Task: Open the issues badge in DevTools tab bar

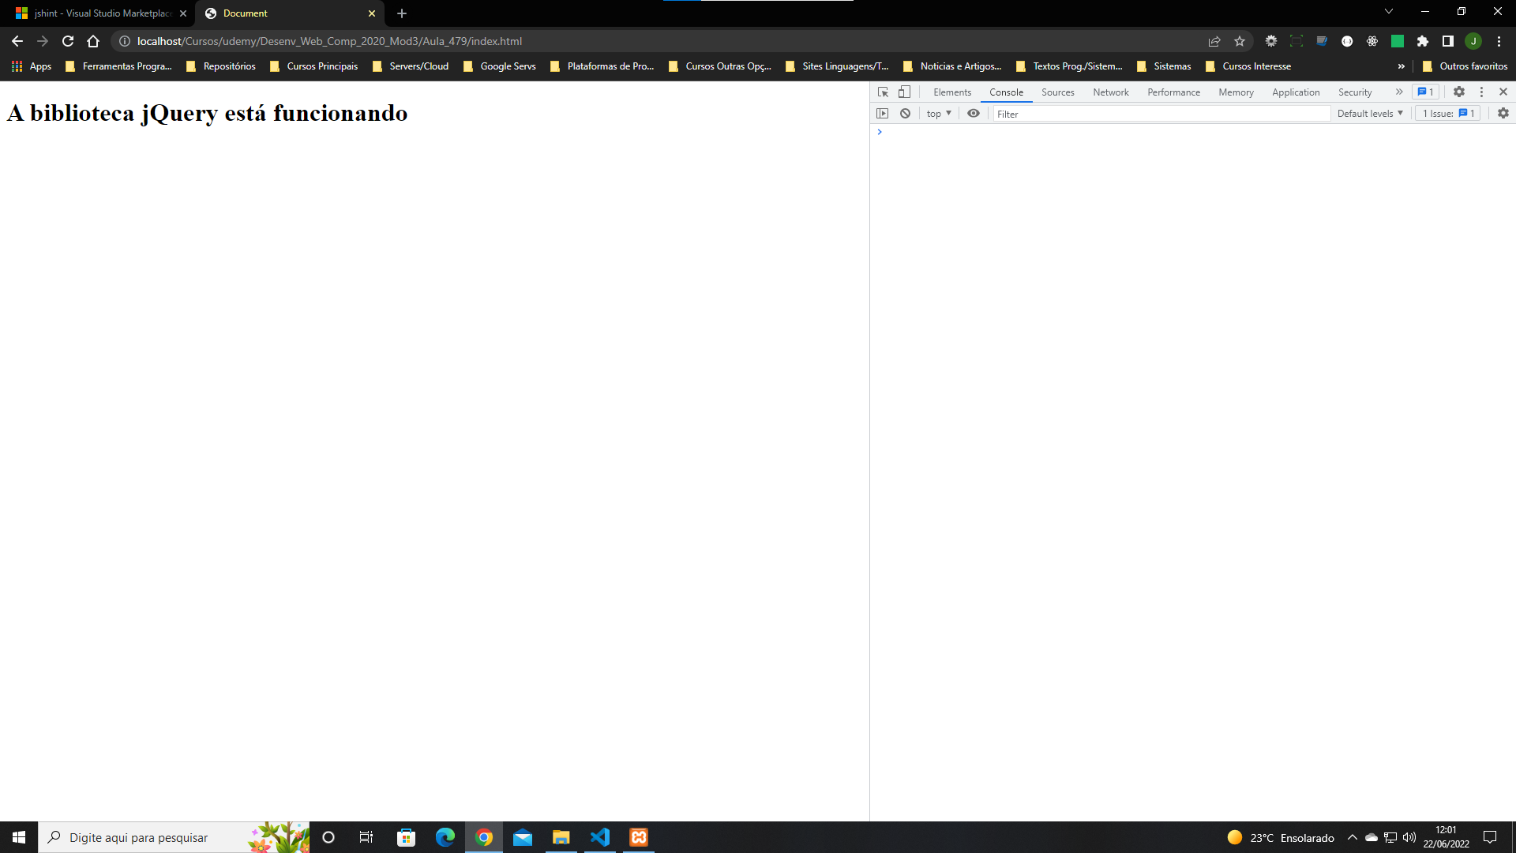Action: [x=1425, y=92]
